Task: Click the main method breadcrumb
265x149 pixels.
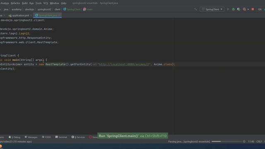Action: click(x=88, y=10)
